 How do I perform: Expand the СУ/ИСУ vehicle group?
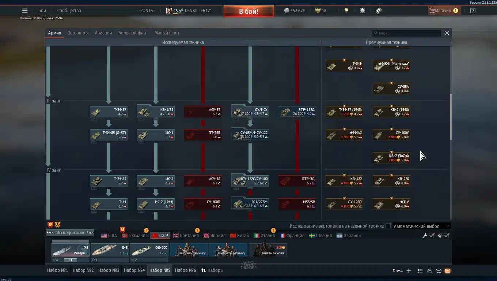tap(250, 111)
